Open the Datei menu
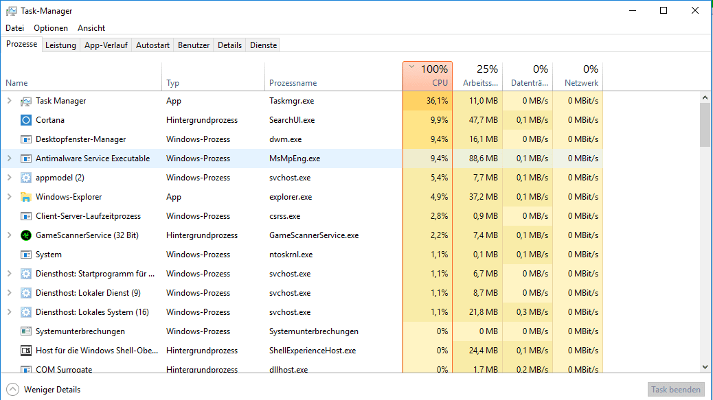This screenshot has height=400, width=713. tap(14, 28)
